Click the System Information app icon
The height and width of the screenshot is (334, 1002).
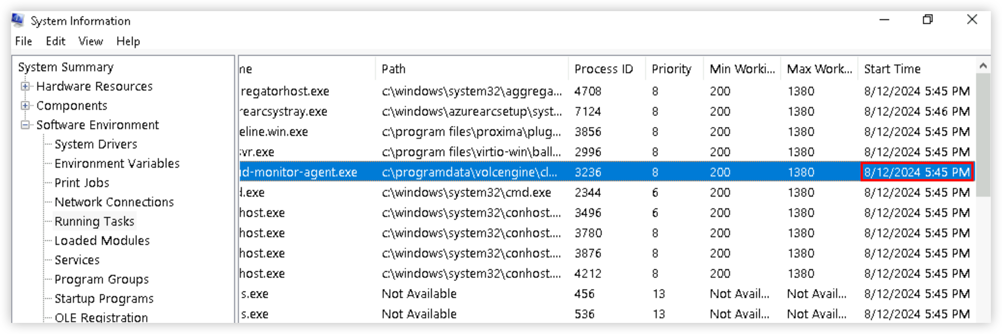click(17, 20)
